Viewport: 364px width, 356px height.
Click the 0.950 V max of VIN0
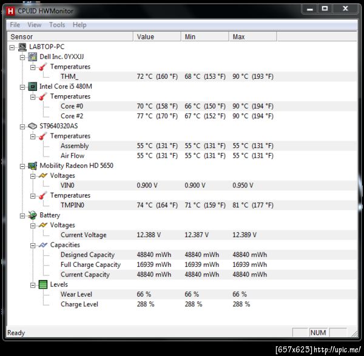[x=243, y=186]
